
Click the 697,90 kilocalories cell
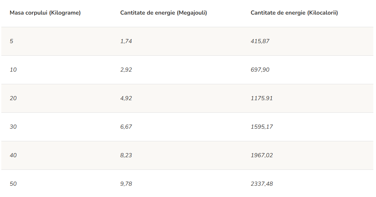coord(260,70)
